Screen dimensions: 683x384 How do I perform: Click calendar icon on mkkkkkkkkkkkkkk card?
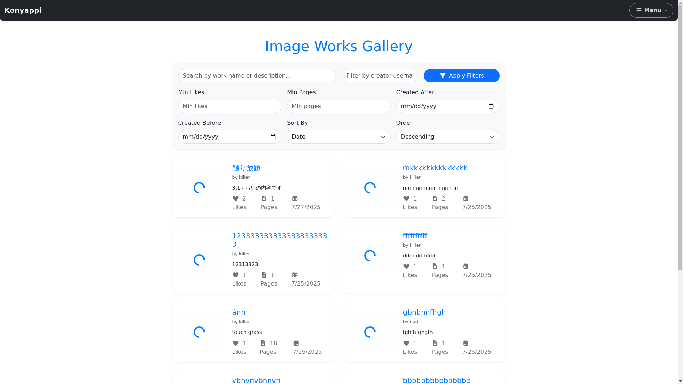[466, 198]
